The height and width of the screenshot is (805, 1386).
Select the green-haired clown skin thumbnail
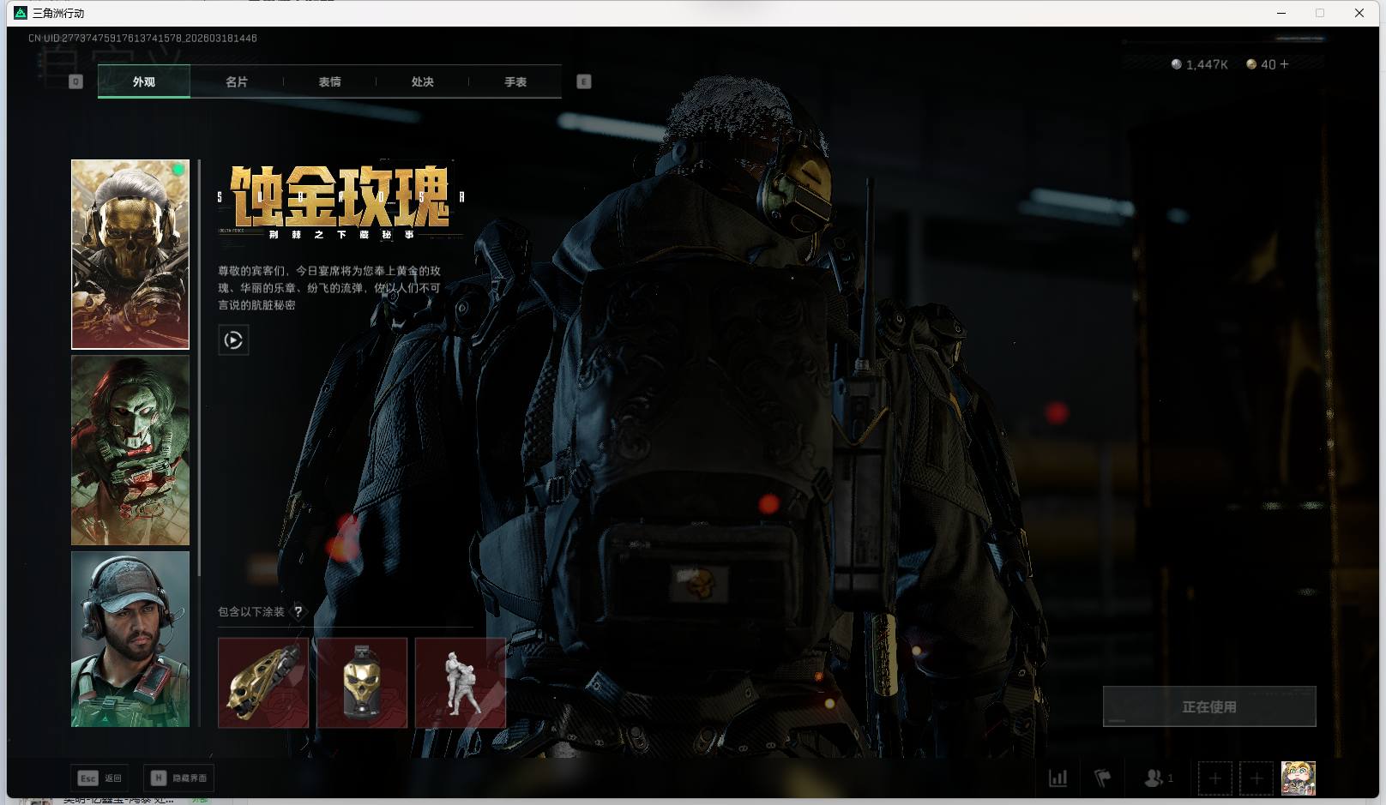point(130,450)
